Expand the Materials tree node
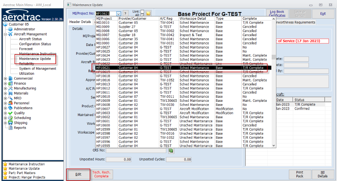This screenshot has height=181, width=337. tap(5, 93)
